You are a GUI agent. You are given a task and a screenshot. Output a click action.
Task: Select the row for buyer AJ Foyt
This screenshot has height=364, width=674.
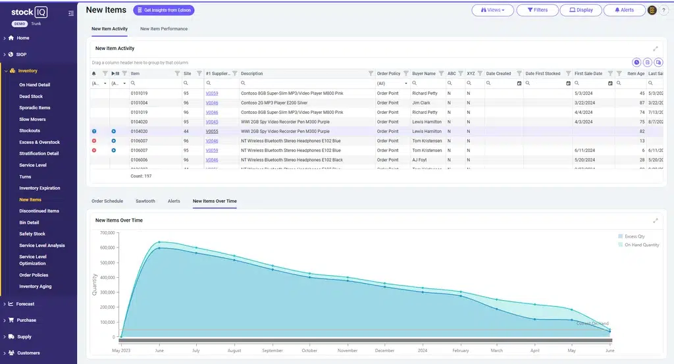(376, 160)
